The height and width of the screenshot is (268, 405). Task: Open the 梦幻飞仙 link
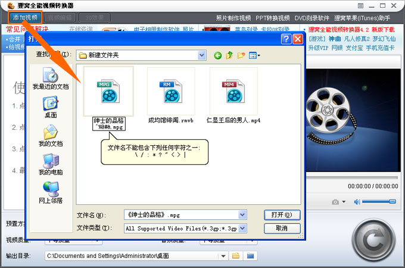(384, 39)
